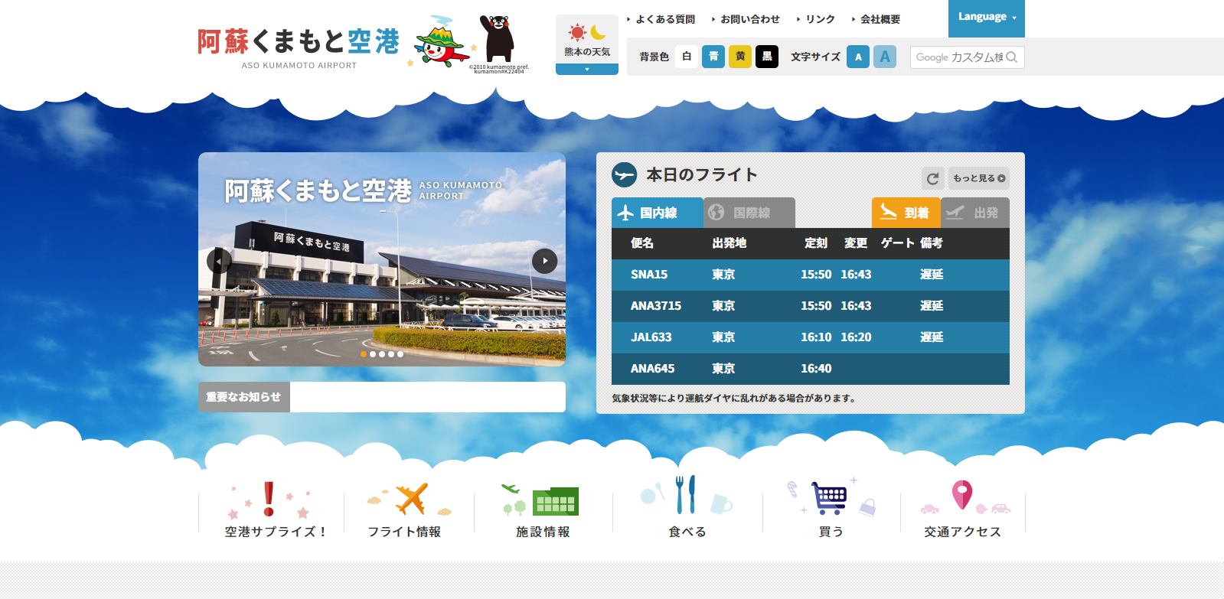Set background color to blue (青)
Screen dimensions: 1224x599
pos(713,57)
